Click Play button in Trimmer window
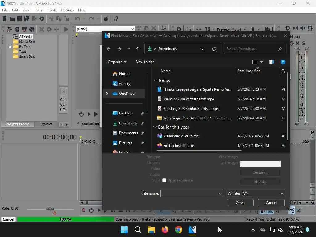This screenshot has height=237, width=316. click(x=96, y=114)
